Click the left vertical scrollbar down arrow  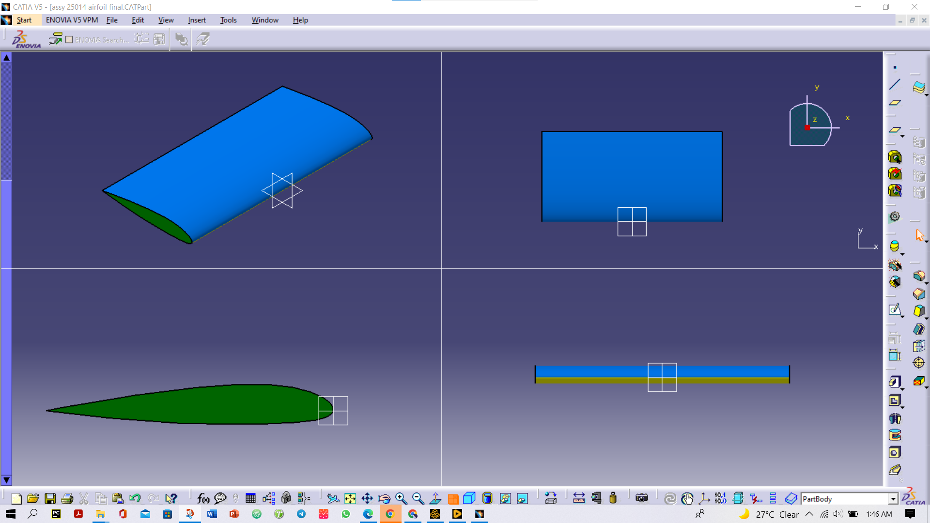(x=6, y=480)
